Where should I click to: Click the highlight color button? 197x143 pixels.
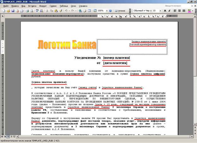[189, 11]
